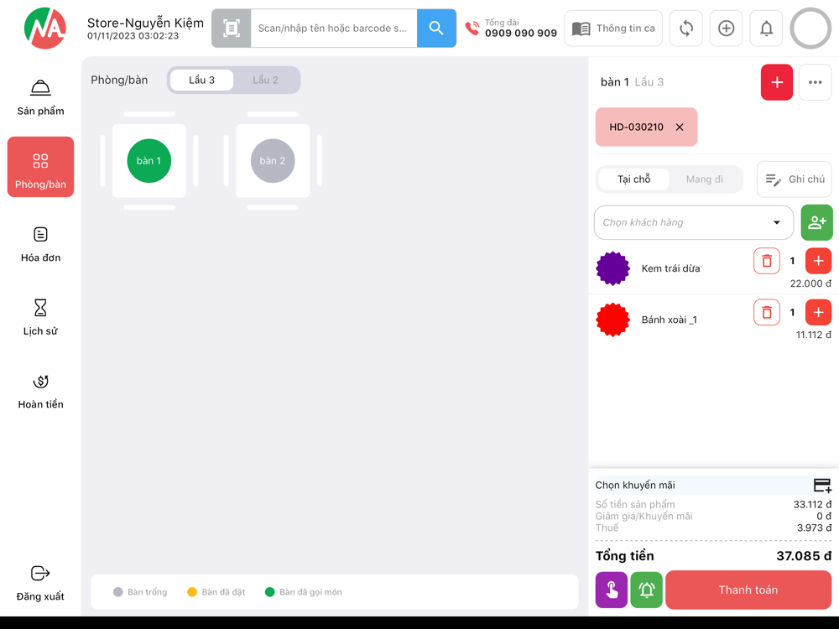Viewport: 839px width, 629px height.
Task: Select Mang đi takeaway option
Action: (x=704, y=179)
